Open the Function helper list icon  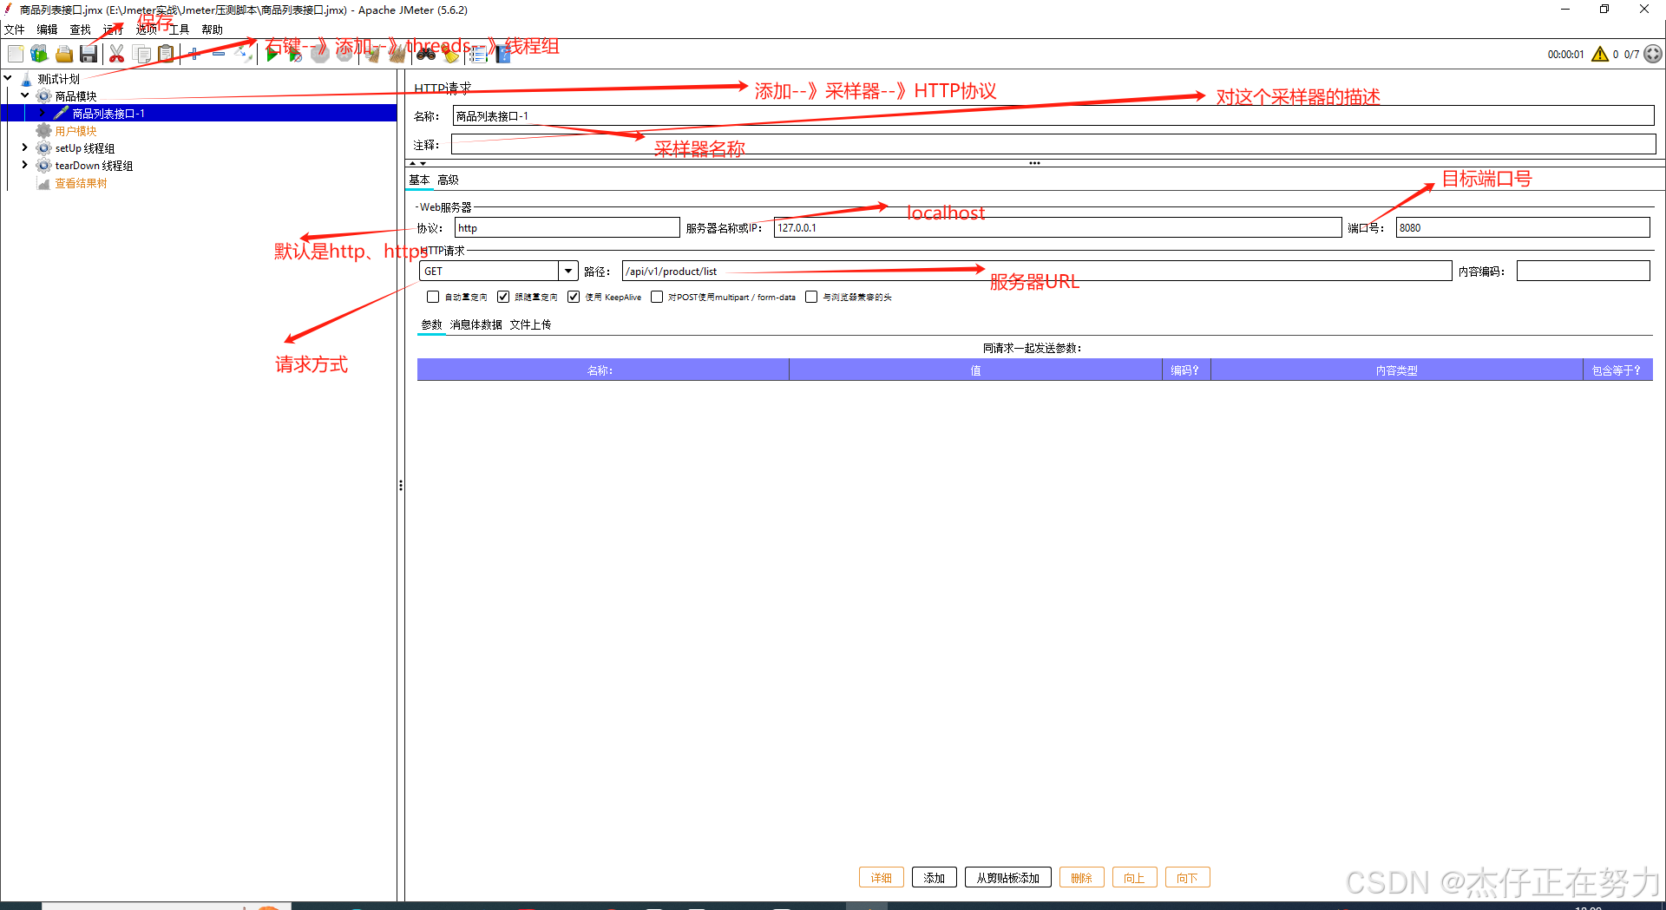(x=478, y=55)
